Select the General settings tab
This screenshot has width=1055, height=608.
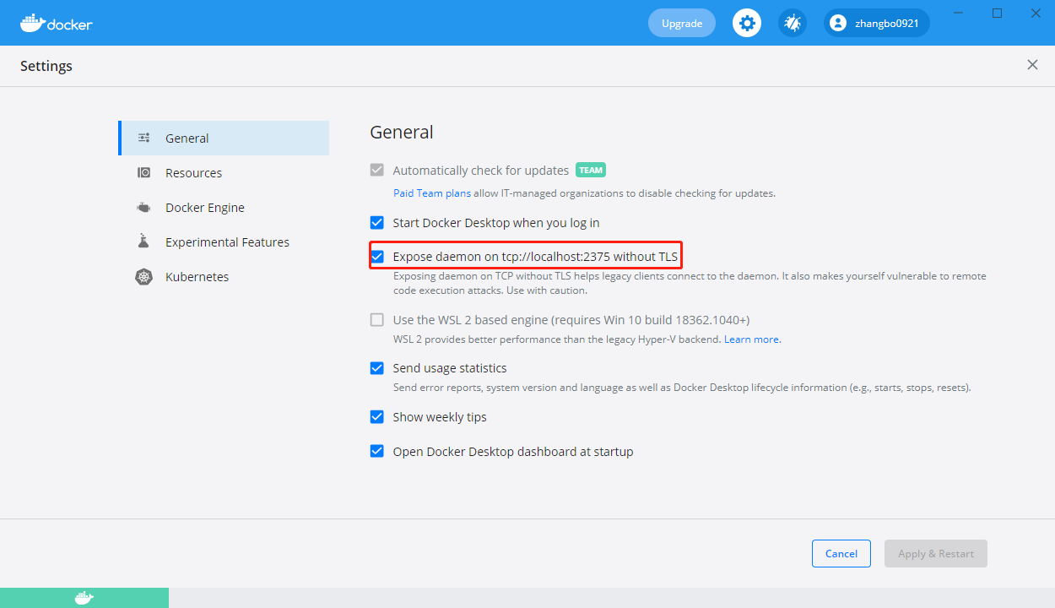(224, 138)
